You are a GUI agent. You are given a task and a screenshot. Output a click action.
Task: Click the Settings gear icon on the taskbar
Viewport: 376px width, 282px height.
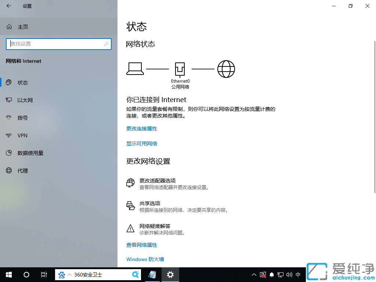pos(170,275)
